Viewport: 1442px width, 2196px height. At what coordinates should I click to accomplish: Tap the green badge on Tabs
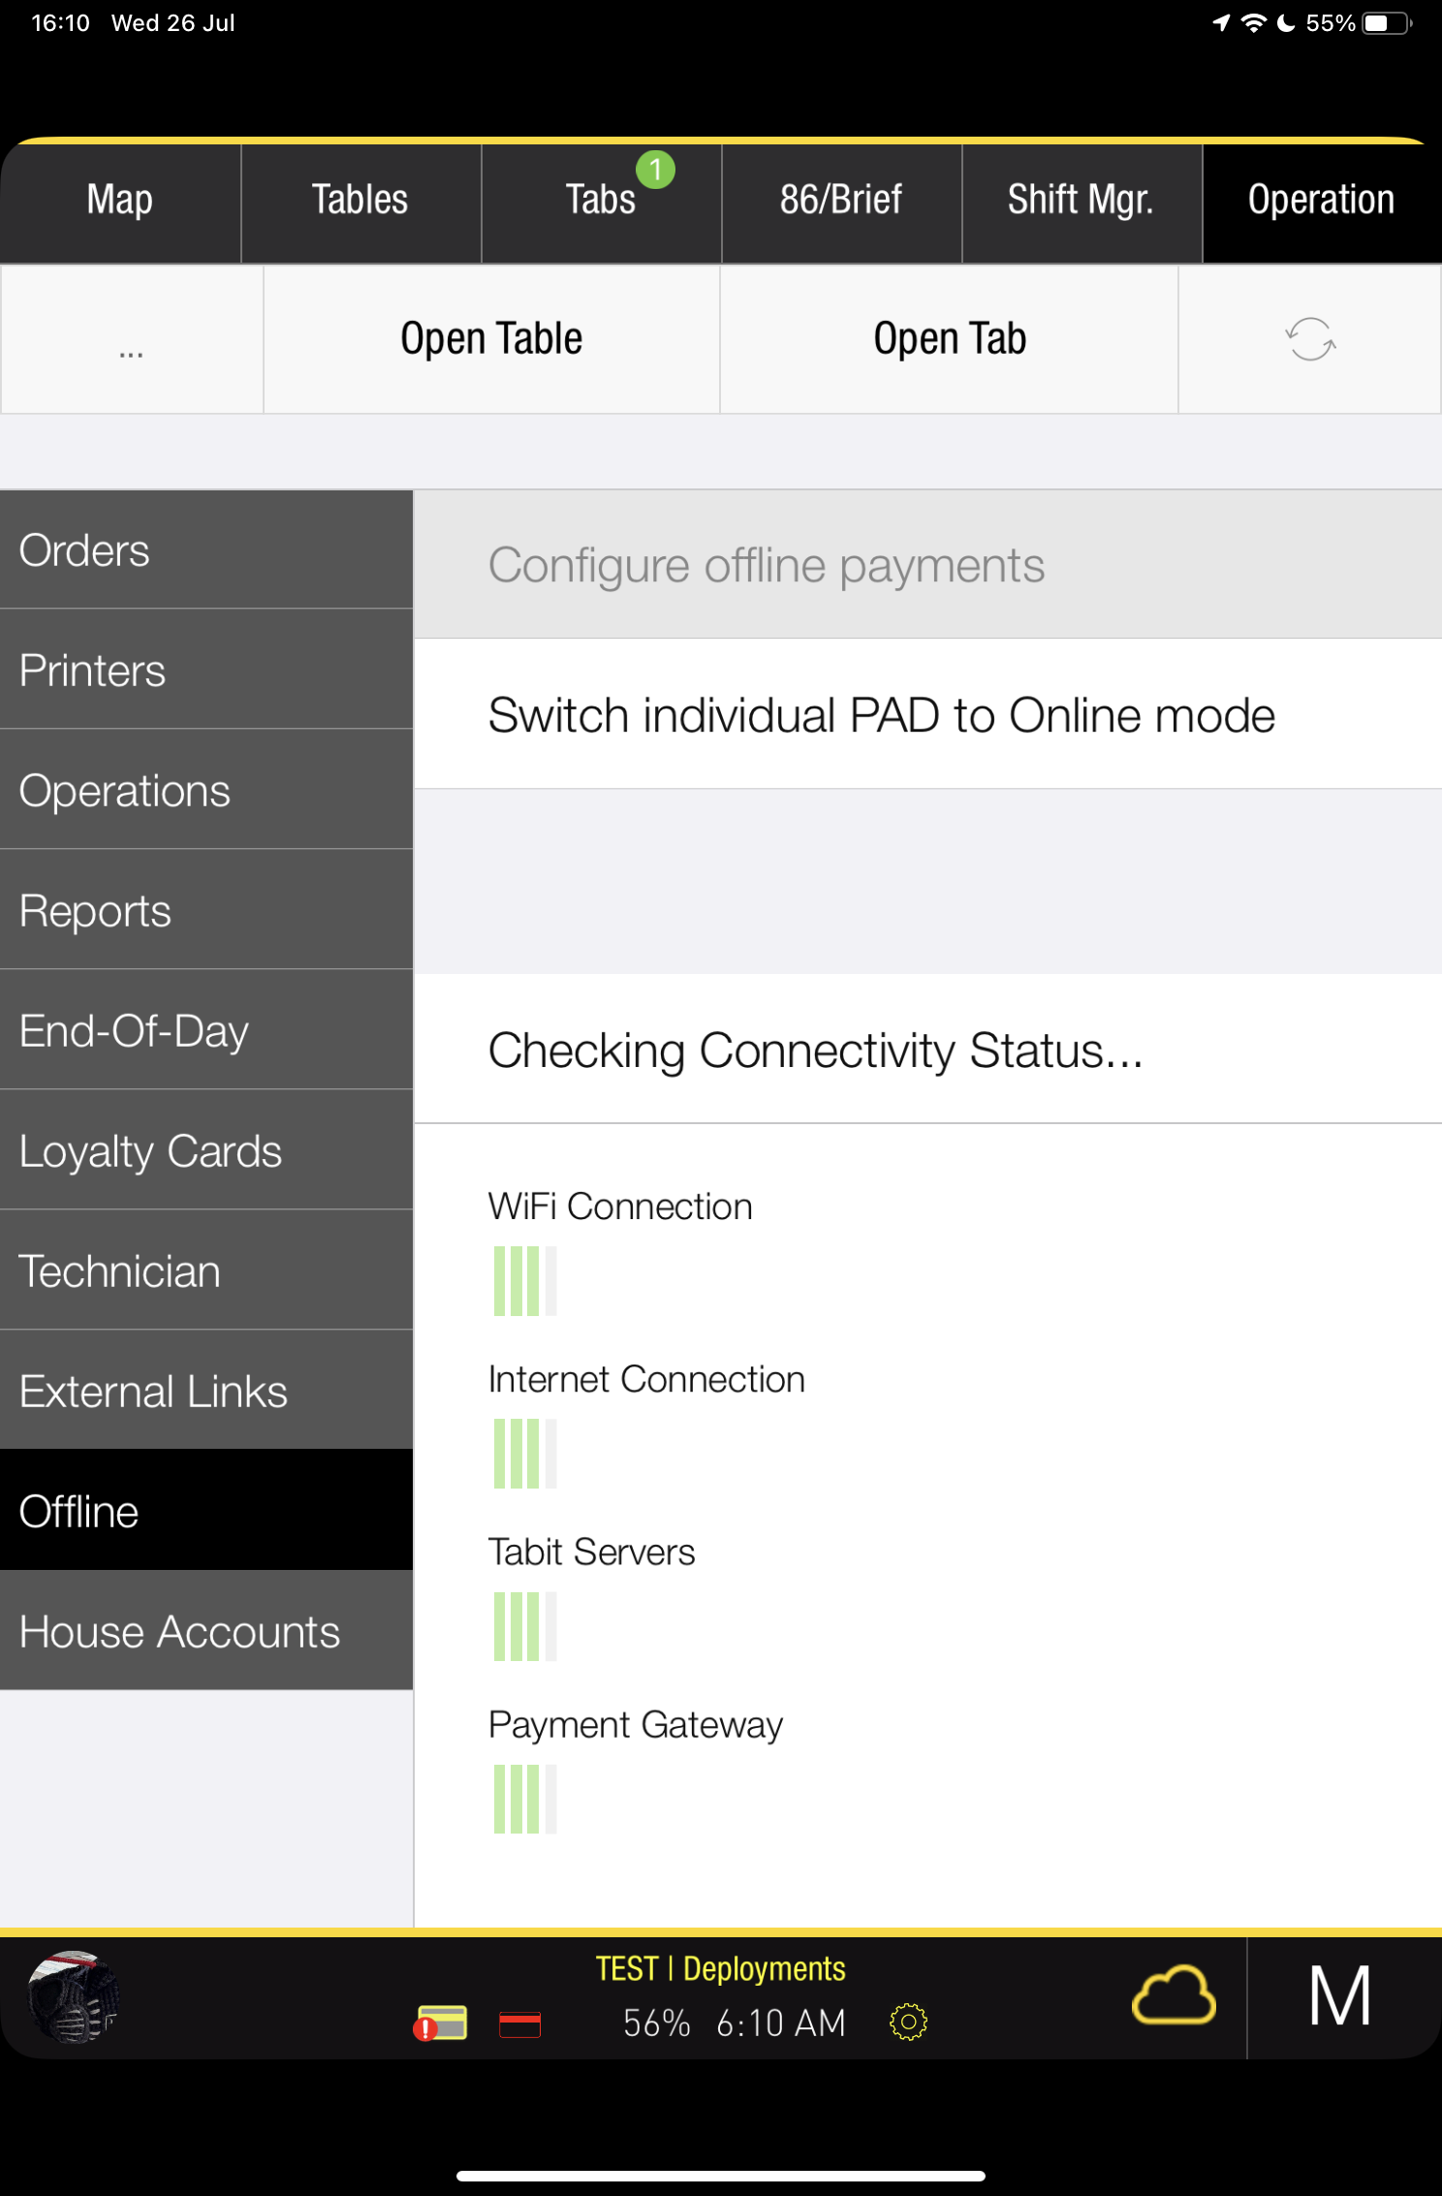click(655, 171)
